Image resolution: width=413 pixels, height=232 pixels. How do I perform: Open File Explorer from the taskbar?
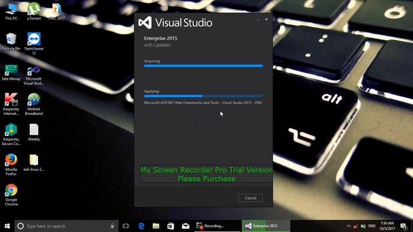[x=156, y=226]
